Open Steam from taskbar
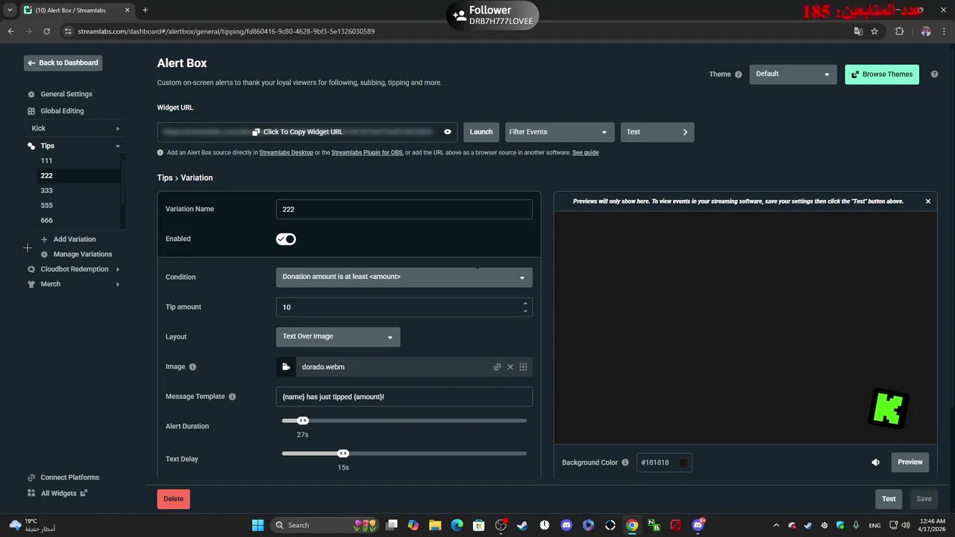 coord(522,525)
